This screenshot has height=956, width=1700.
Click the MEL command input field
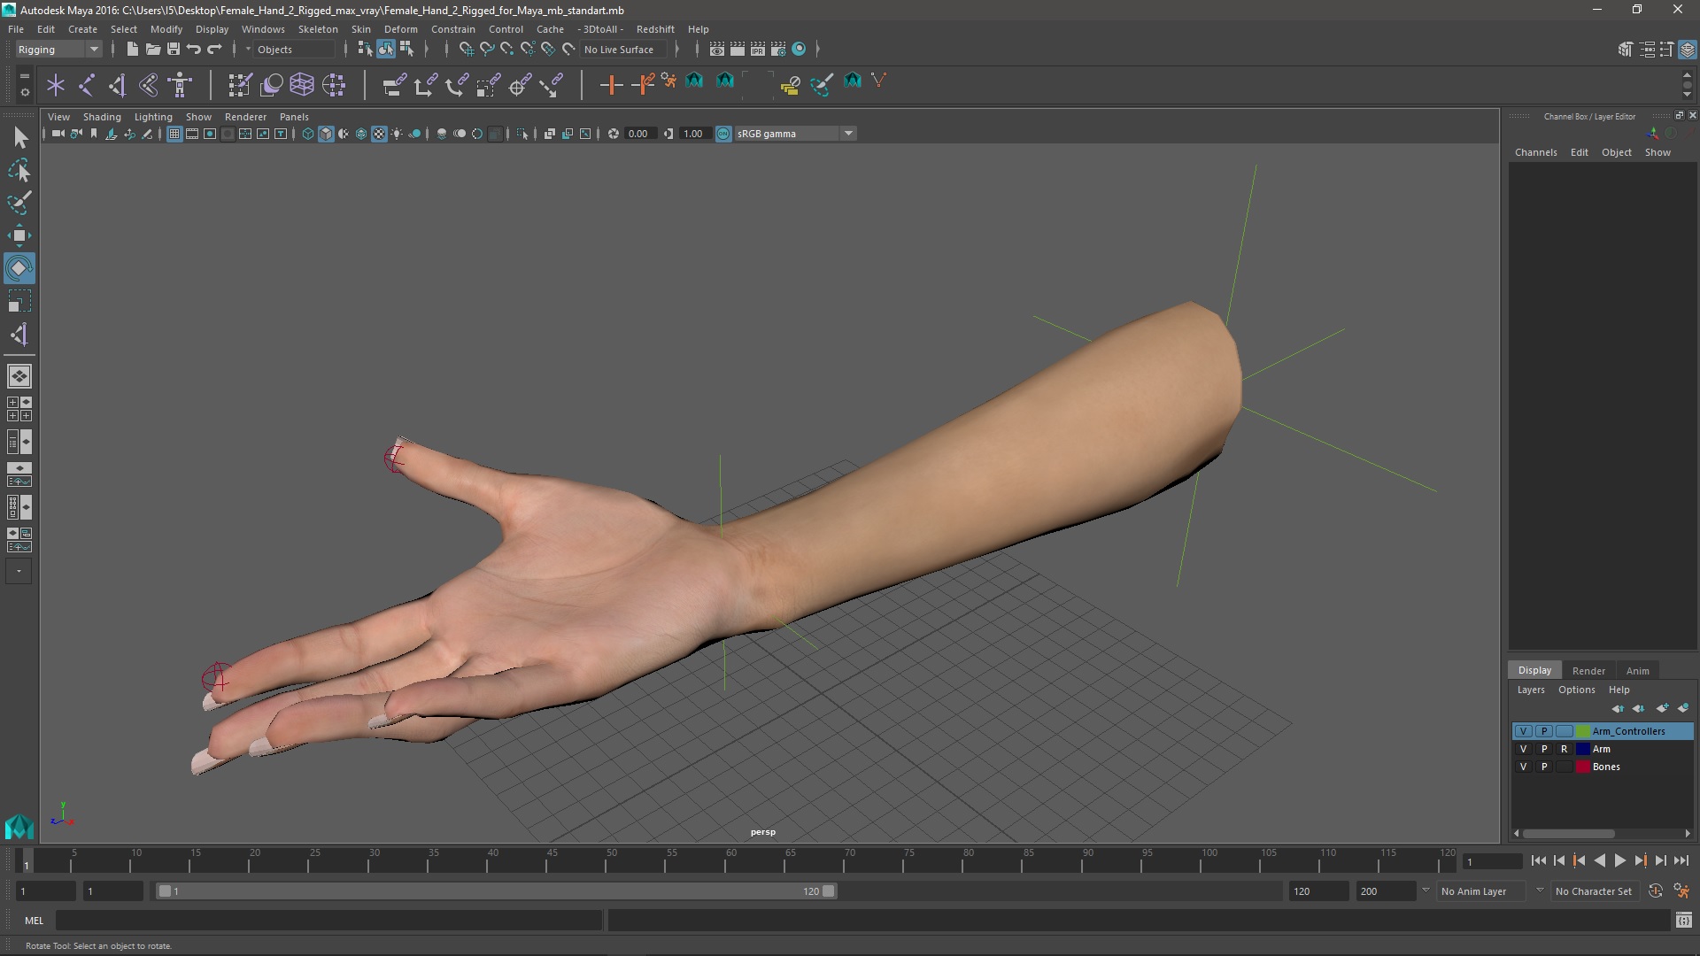click(328, 921)
